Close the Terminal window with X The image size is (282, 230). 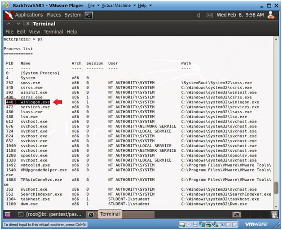pyautogui.click(x=28, y=24)
